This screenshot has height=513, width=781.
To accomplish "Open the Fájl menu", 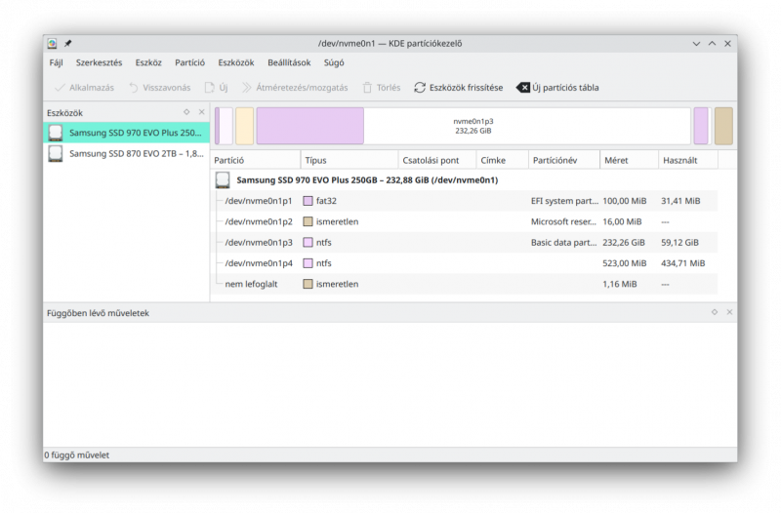I will tap(56, 62).
